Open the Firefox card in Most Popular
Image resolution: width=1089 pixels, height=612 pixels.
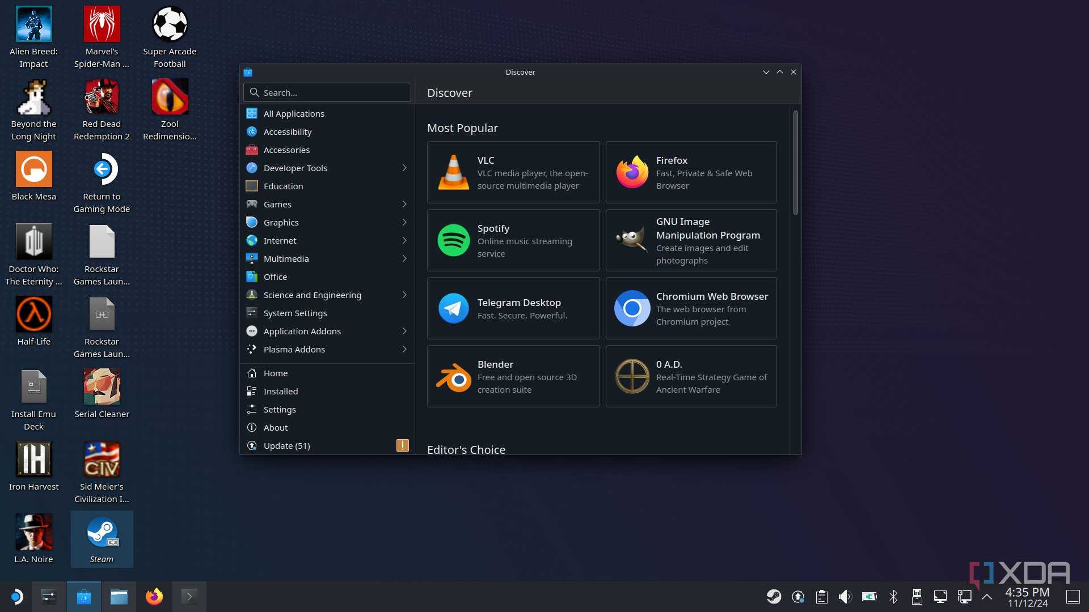point(691,172)
